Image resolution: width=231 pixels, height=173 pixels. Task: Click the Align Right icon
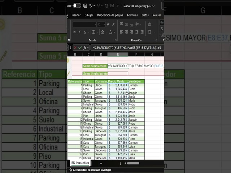point(132,32)
